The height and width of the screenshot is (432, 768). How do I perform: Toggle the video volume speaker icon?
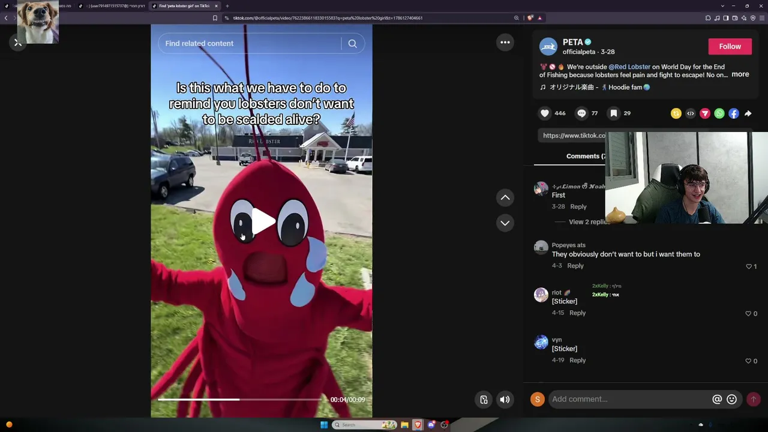pos(505,400)
